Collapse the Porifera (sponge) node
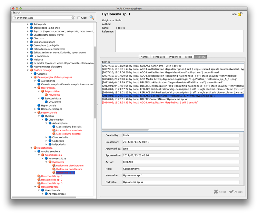The height and width of the screenshot is (214, 258). tap(28, 70)
